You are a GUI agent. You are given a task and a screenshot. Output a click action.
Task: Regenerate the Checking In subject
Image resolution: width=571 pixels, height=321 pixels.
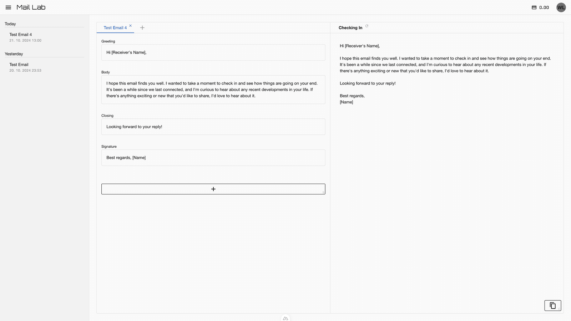click(367, 26)
